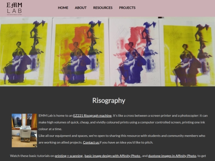The height and width of the screenshot is (161, 215).
Task: Click the first yellow and purple print
Action: click(24, 53)
